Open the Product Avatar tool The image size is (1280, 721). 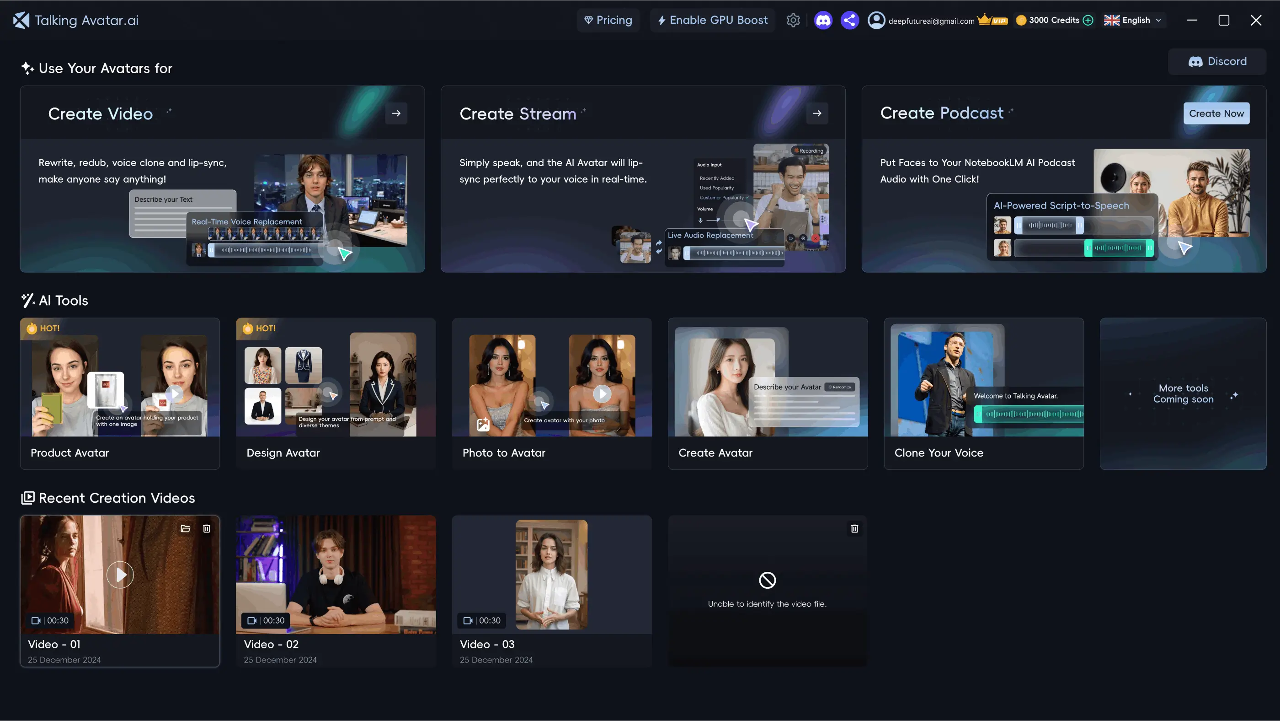coord(120,393)
